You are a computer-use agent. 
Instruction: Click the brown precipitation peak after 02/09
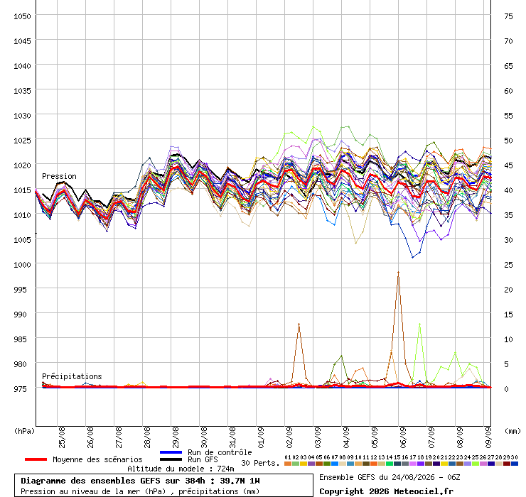point(299,324)
